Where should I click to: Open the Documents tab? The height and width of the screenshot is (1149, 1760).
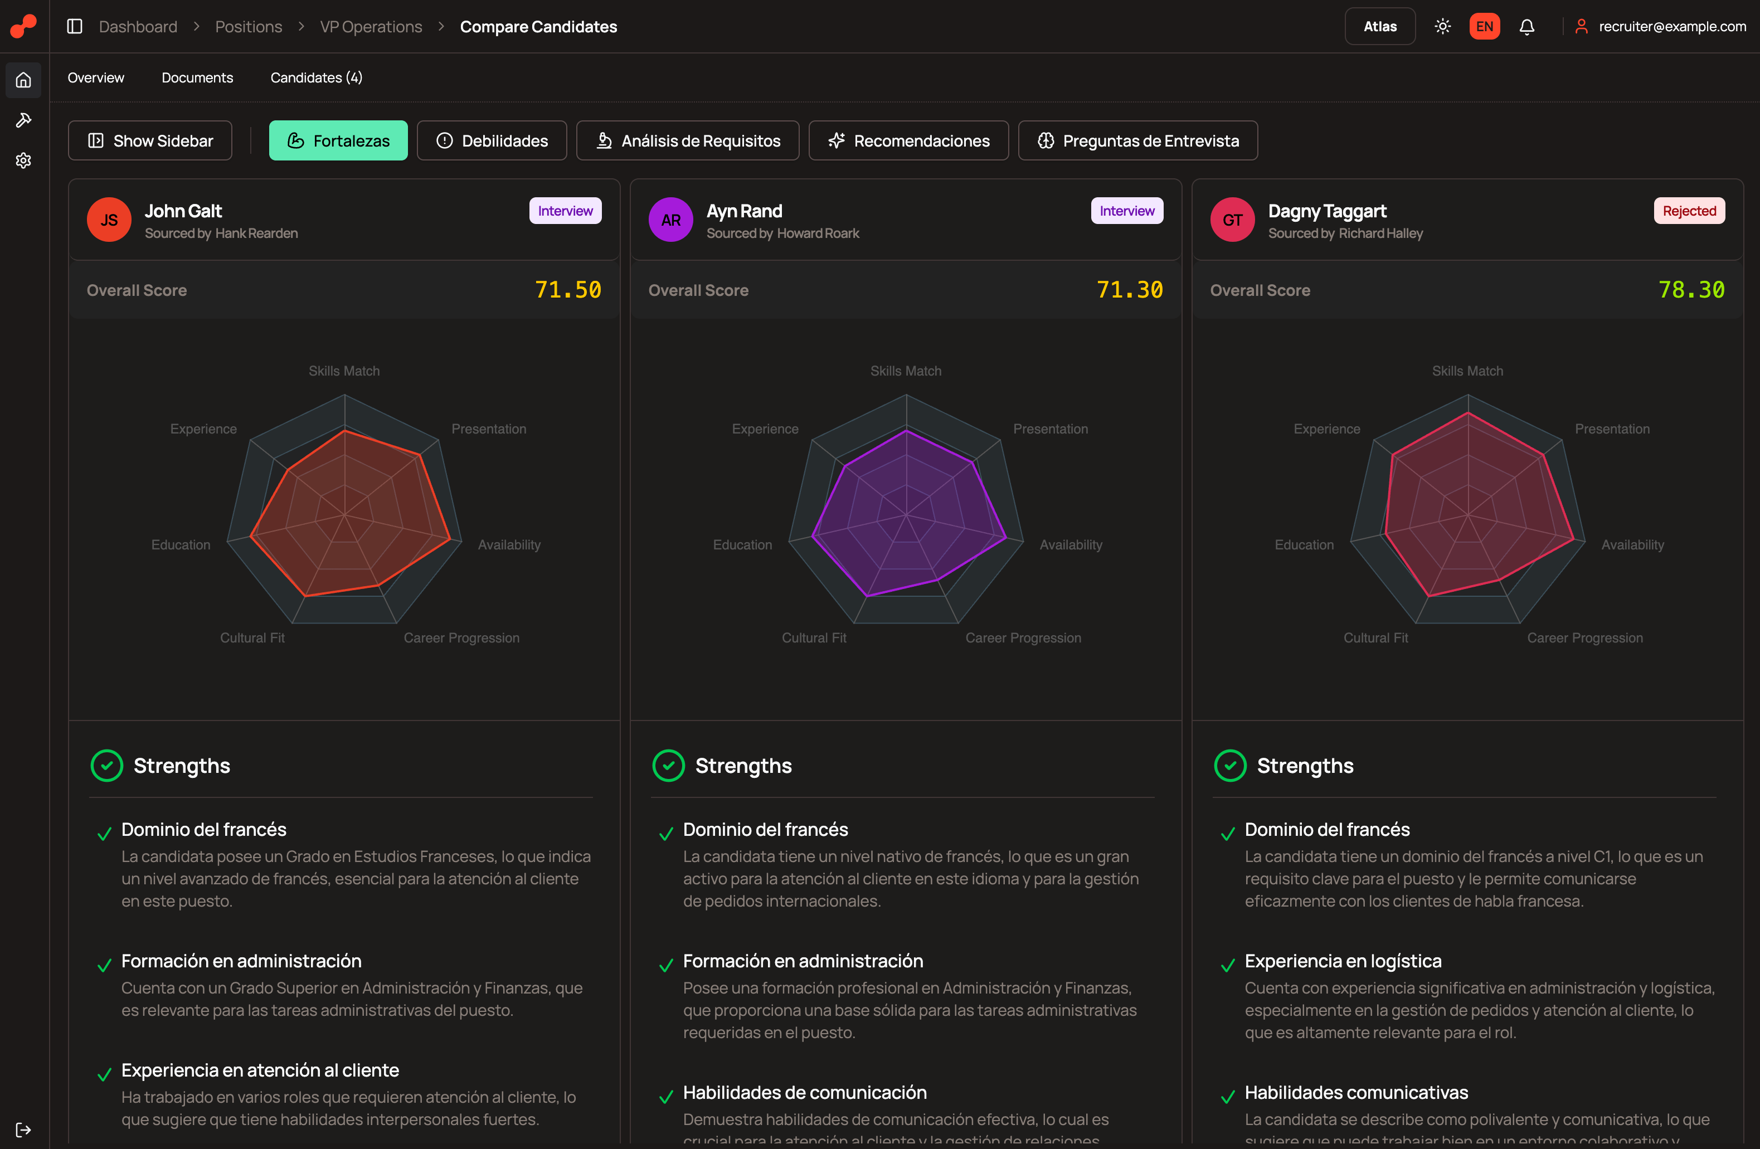197,77
